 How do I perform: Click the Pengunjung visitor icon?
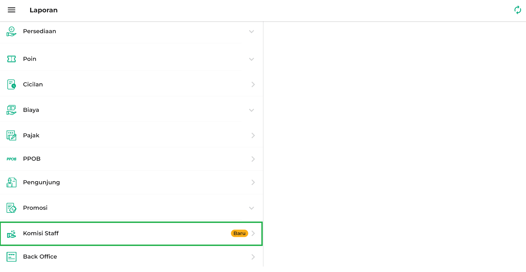(12, 182)
